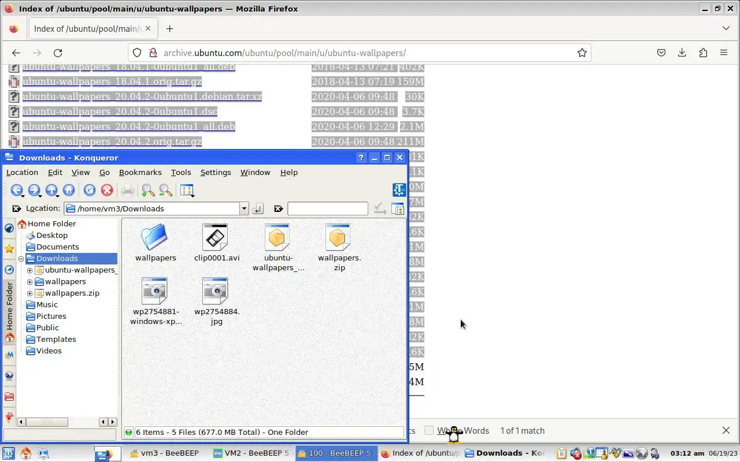
Task: Toggle Whole Words checkbox in Firefox find bar
Action: point(429,430)
